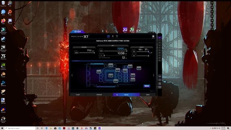The image size is (231, 130).
Task: Click the voltage offset input box
Action: (x=101, y=56)
